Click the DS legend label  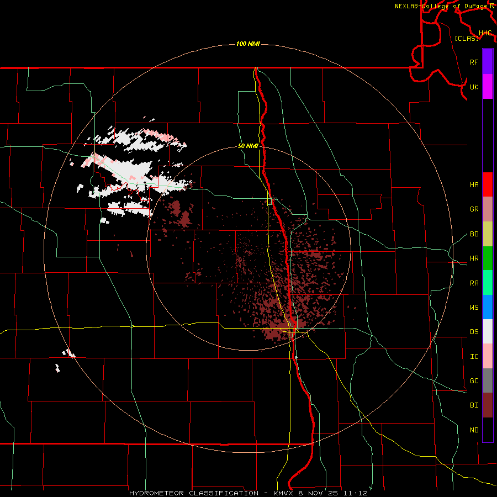click(474, 332)
